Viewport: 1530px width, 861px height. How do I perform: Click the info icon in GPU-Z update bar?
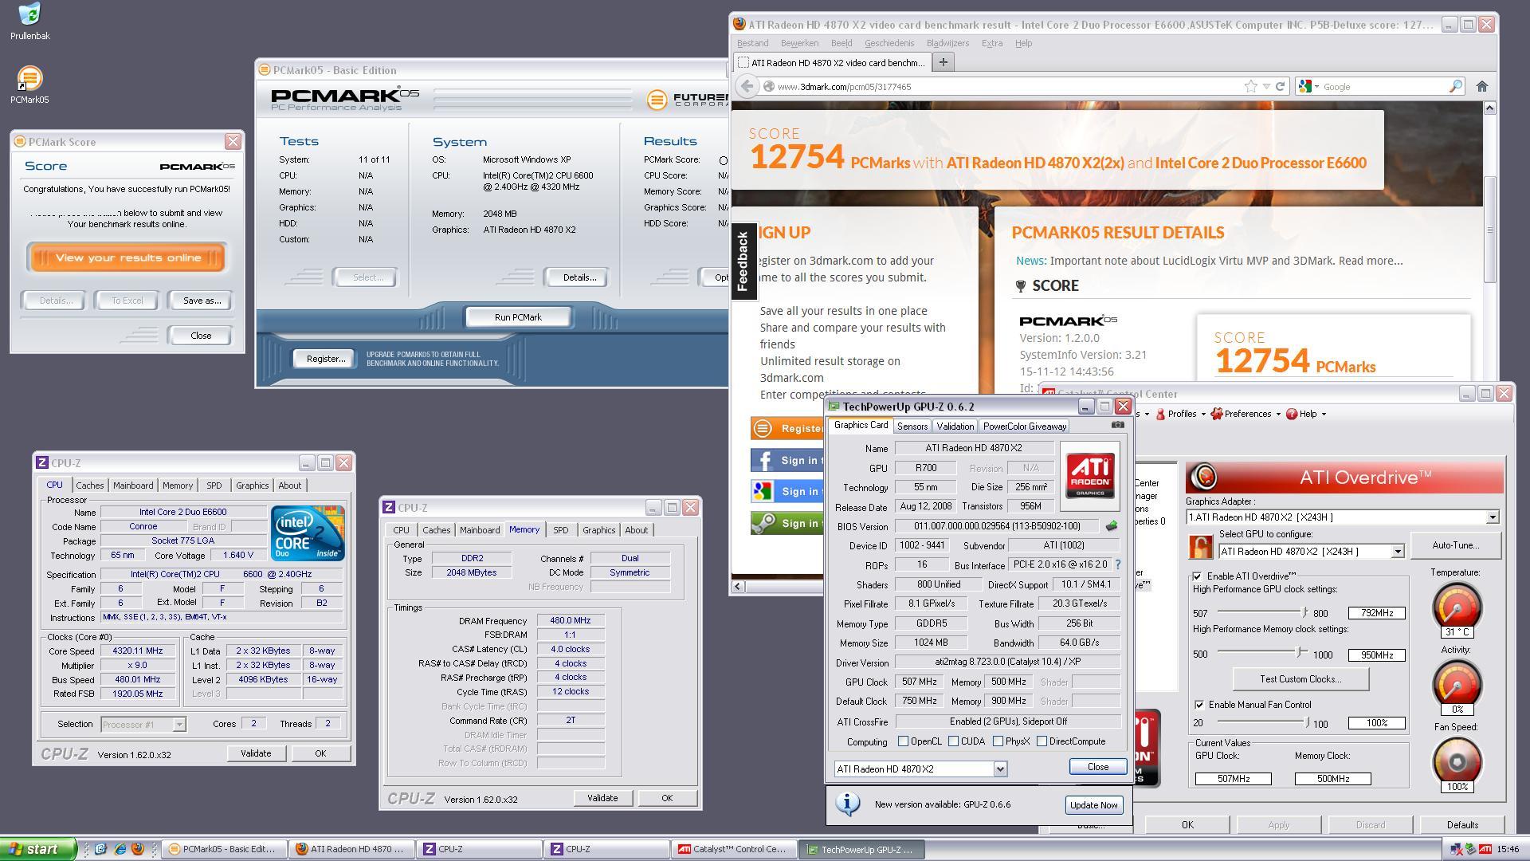click(847, 804)
